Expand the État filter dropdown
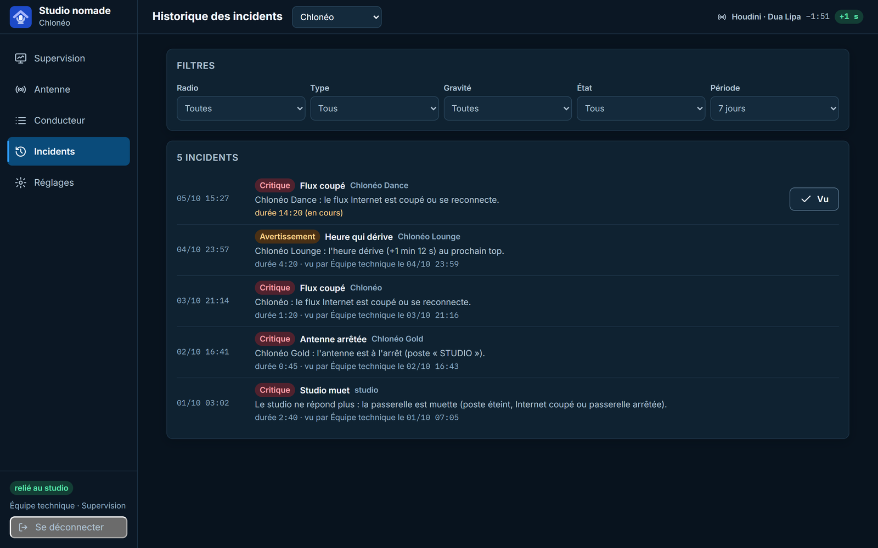Viewport: 878px width, 548px height. pyautogui.click(x=641, y=109)
